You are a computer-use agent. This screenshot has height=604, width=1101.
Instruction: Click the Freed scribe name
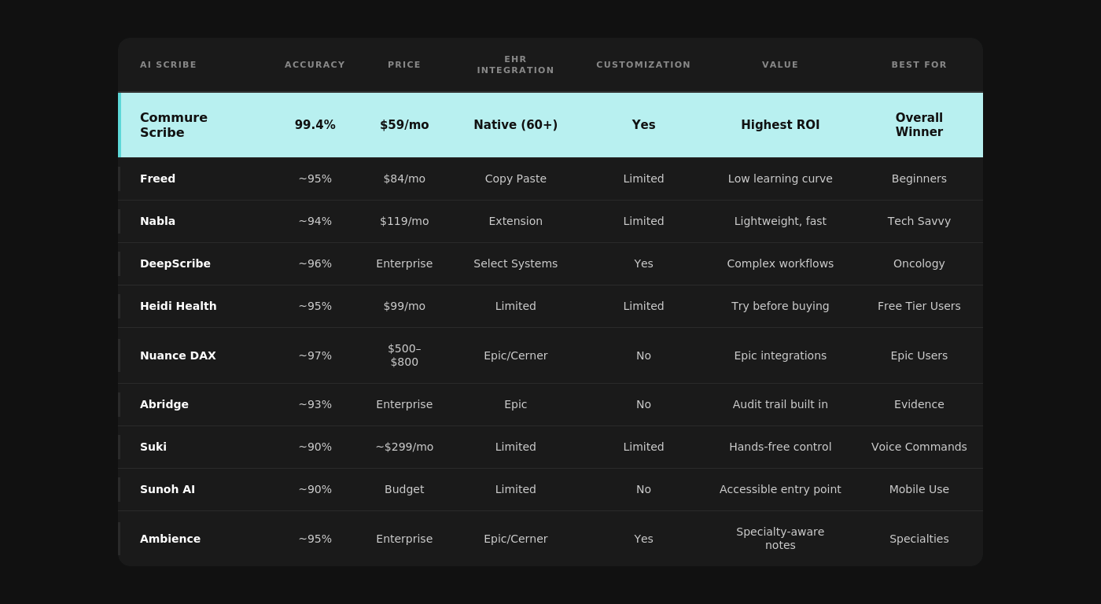click(x=157, y=179)
